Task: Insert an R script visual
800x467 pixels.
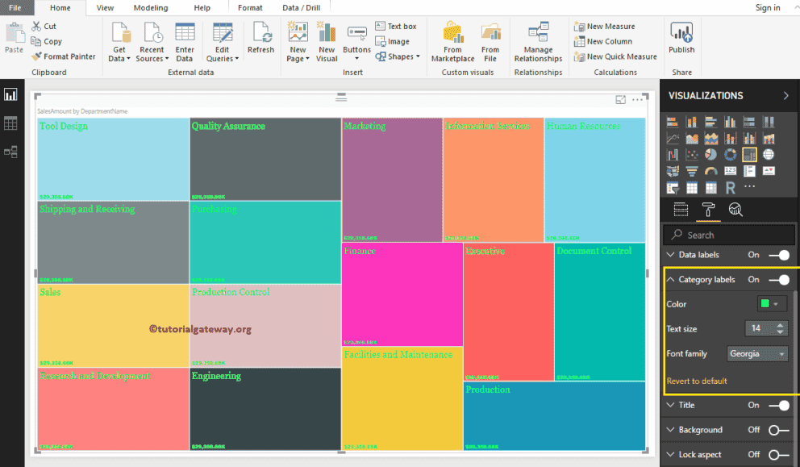Action: [x=732, y=186]
